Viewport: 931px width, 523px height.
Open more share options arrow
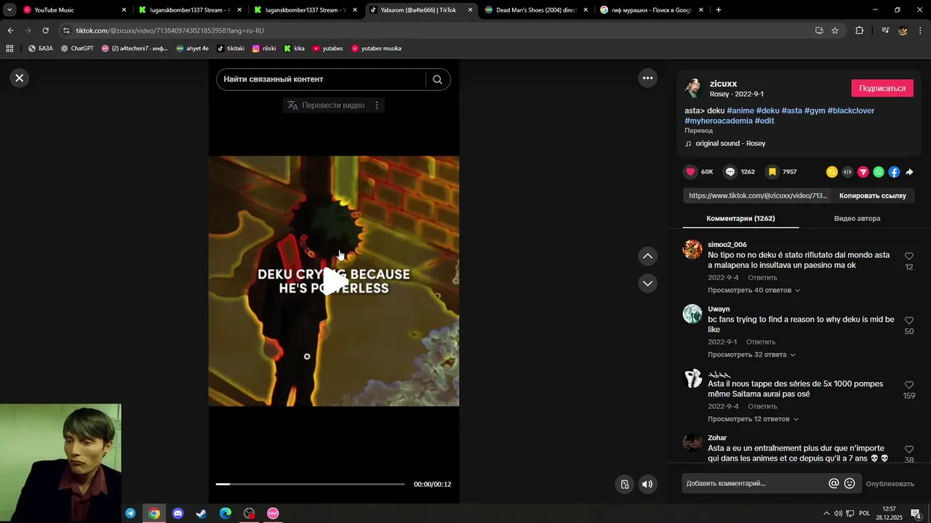[x=909, y=172]
